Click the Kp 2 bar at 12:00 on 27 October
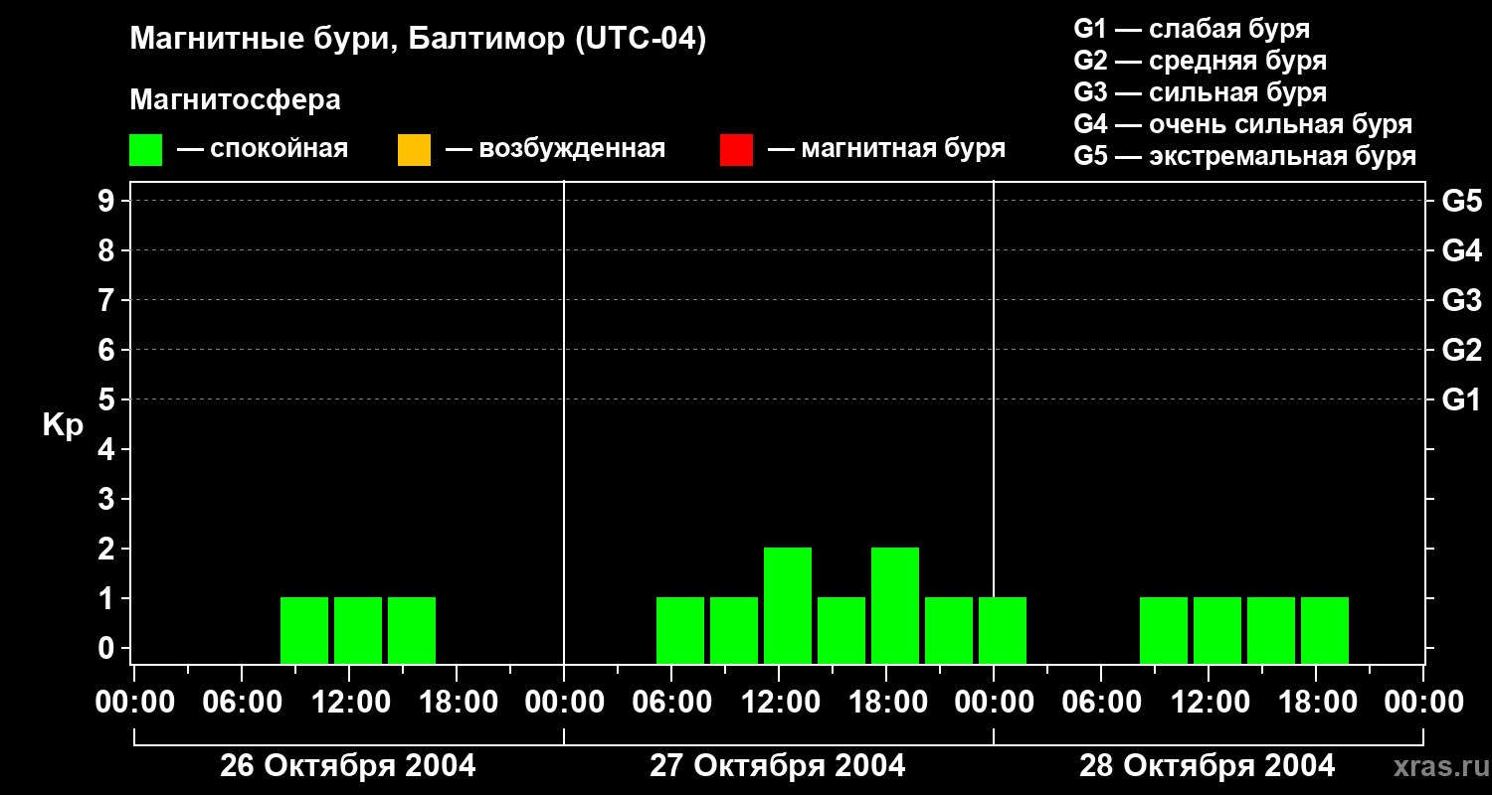 point(788,605)
